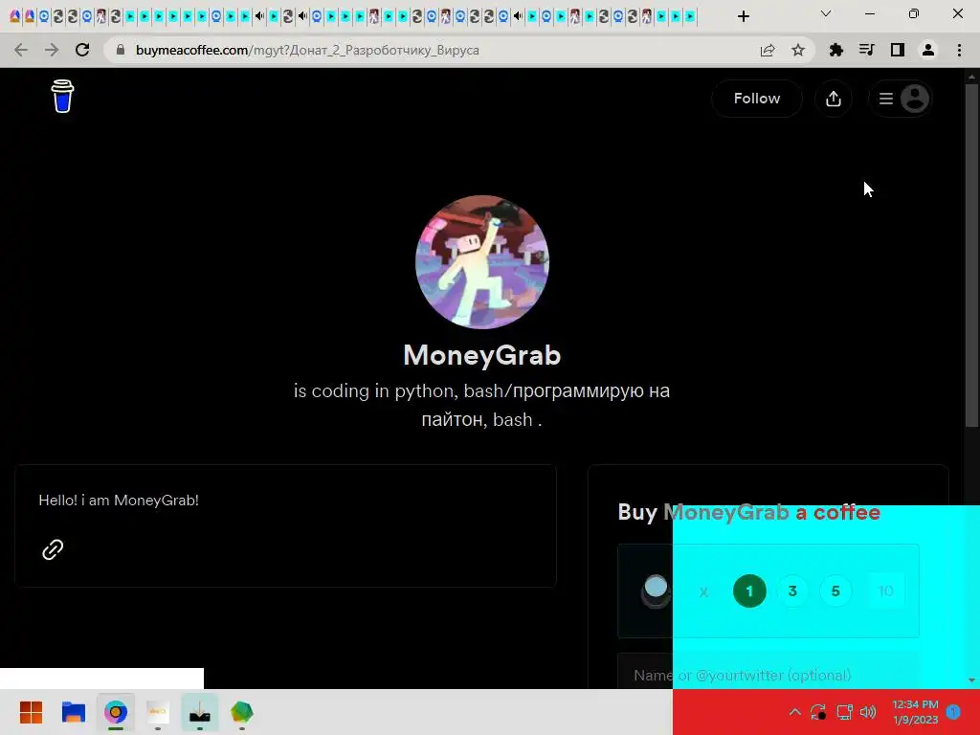Show hidden system tray icons
Viewport: 980px width, 735px height.
795,712
